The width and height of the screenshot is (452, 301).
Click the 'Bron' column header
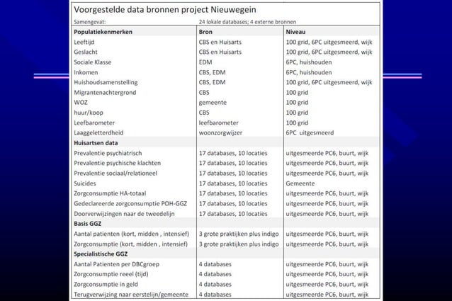(205, 32)
